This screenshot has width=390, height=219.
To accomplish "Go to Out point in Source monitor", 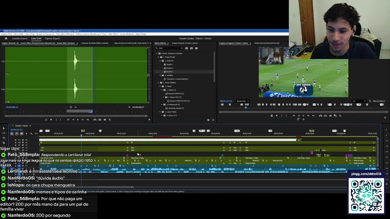I will [88, 120].
